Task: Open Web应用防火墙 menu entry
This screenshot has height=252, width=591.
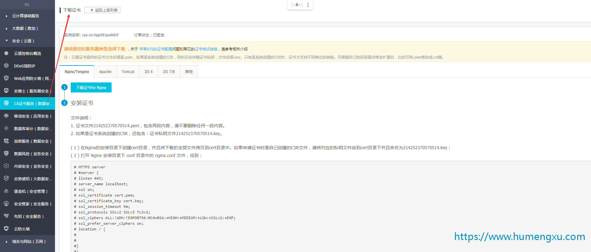Action: click(x=27, y=78)
